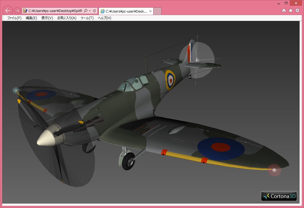Open the ファイル(F) menu
Viewport: 304px width, 208px height.
tap(14, 18)
